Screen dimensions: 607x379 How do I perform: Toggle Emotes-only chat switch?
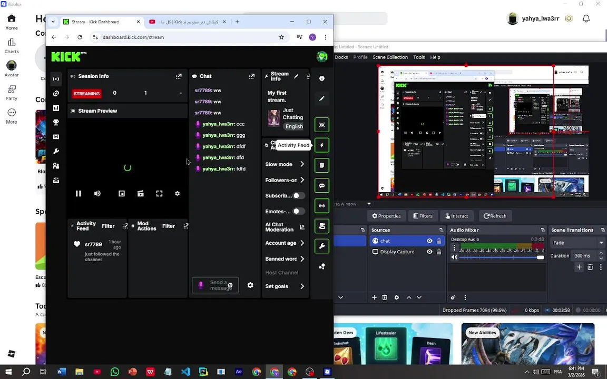point(298,212)
